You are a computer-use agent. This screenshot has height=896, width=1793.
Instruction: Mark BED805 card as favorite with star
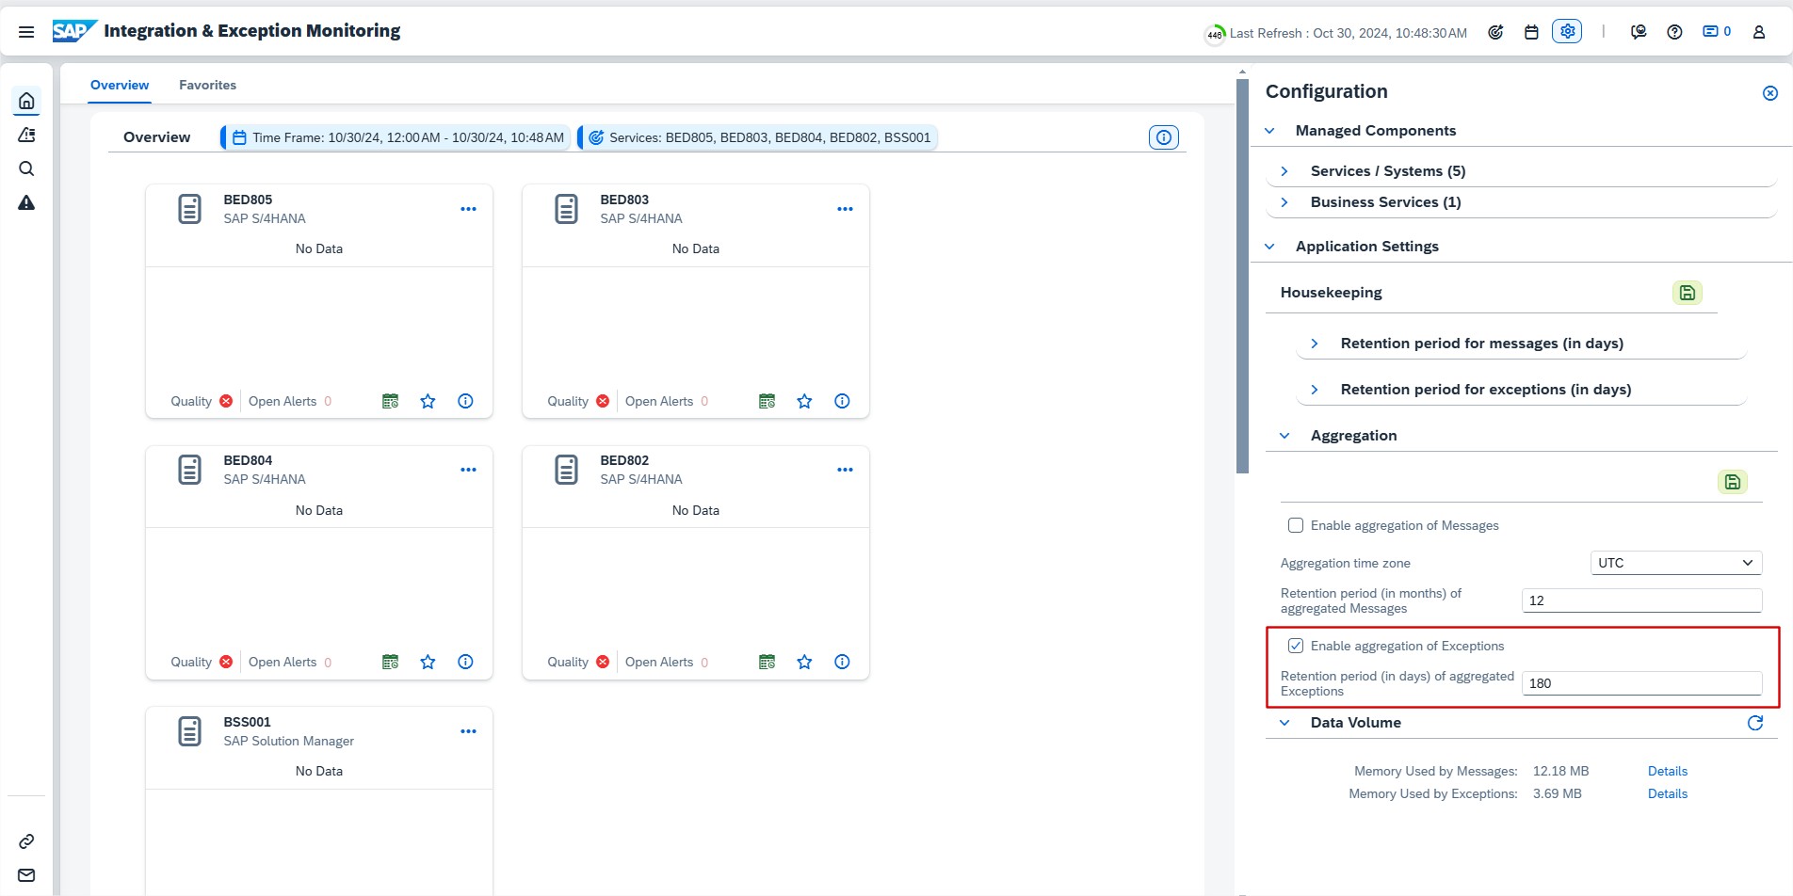coord(428,401)
